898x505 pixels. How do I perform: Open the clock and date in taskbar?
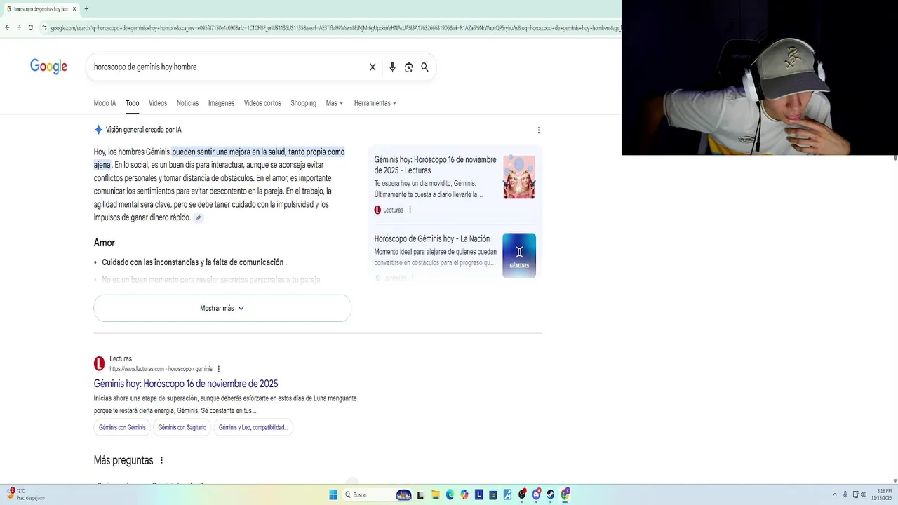(883, 494)
